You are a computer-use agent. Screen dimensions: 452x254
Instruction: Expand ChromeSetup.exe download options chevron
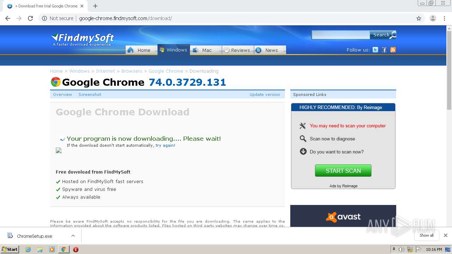(73, 236)
